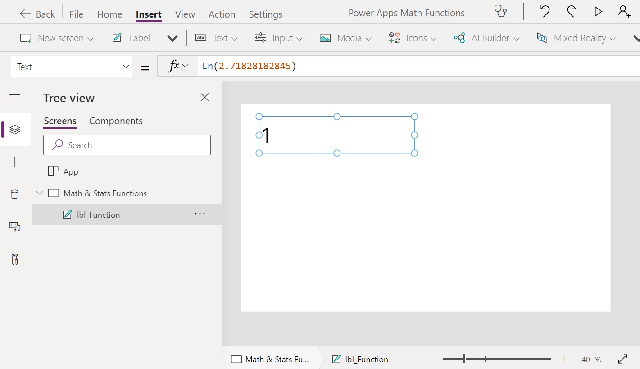
Task: Collapse the Math & Stats Functions screen
Action: pyautogui.click(x=40, y=193)
